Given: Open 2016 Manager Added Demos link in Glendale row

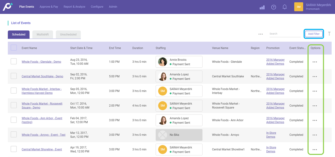Looking at the screenshot, I should tap(275, 62).
